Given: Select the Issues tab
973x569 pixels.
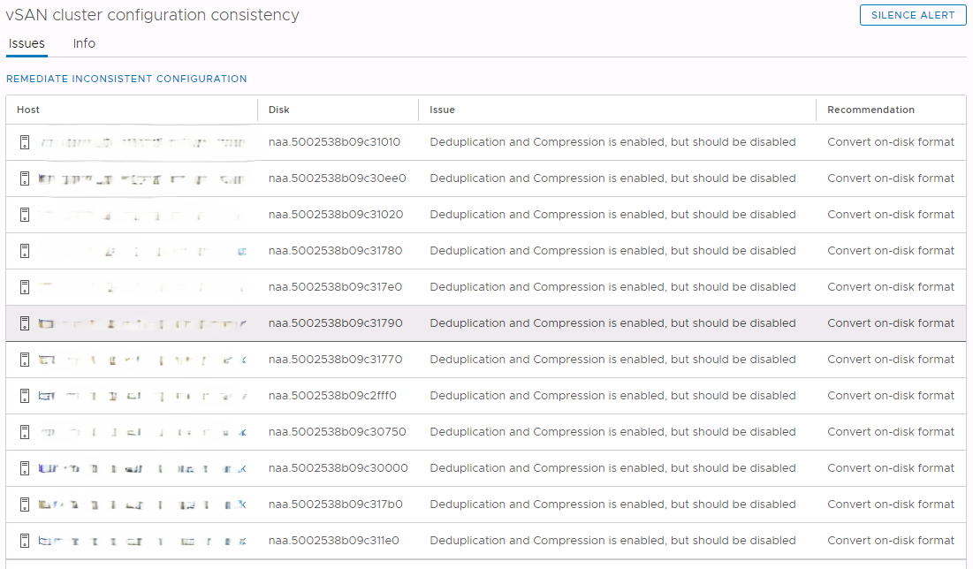Looking at the screenshot, I should (27, 43).
